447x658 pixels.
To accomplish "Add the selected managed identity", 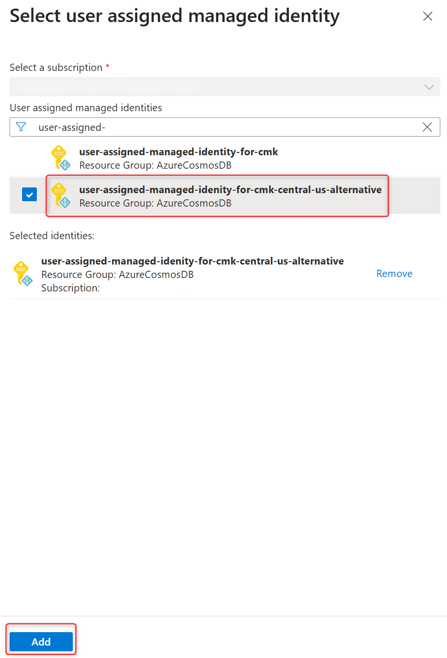I will pyautogui.click(x=41, y=642).
